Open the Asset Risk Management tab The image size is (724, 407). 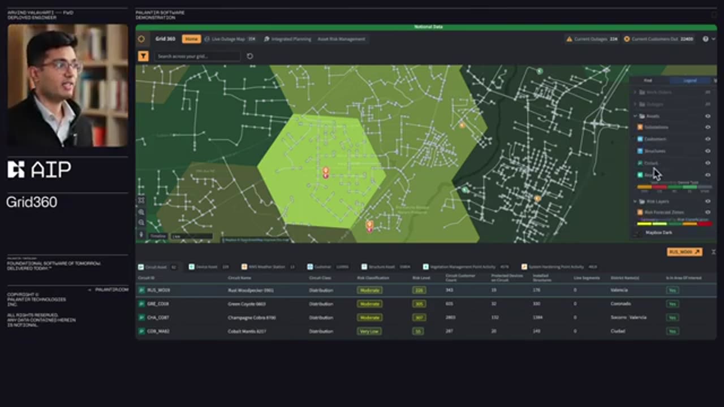click(x=341, y=39)
